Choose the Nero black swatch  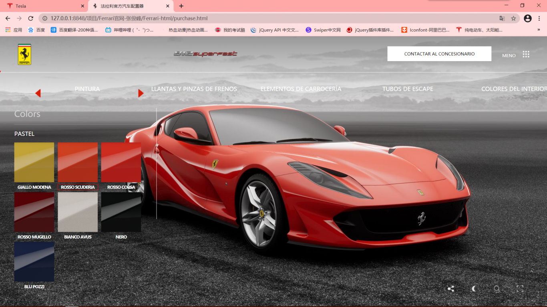pyautogui.click(x=121, y=212)
